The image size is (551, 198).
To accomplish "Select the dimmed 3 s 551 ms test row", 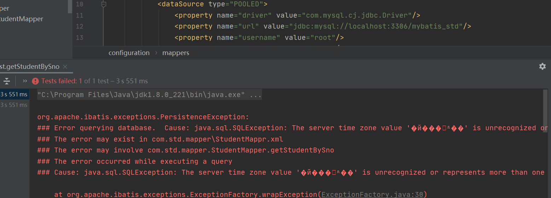I will (14, 105).
